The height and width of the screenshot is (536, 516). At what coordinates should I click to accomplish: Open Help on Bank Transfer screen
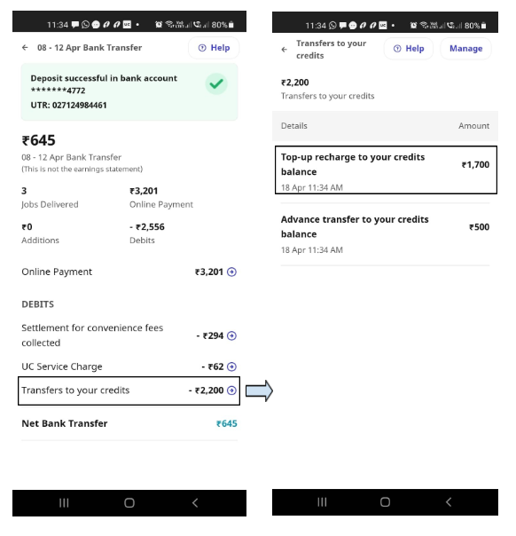coord(214,48)
